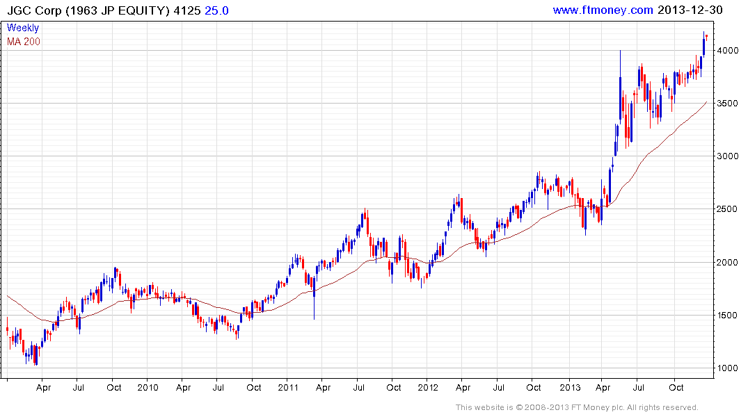Click the 2000 price axis label
Image resolution: width=748 pixels, height=417 pixels.
pyautogui.click(x=728, y=263)
